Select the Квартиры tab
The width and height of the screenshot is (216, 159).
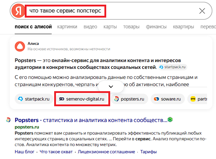click(x=183, y=27)
